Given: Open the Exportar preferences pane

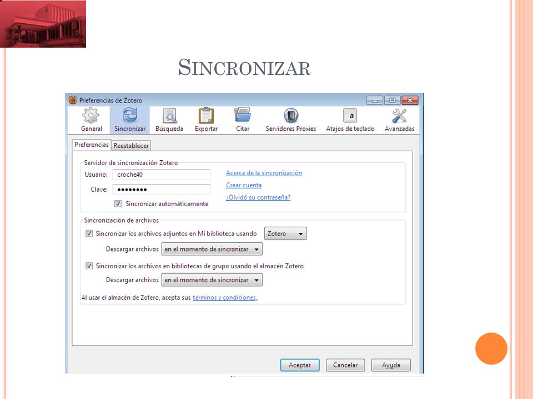Looking at the screenshot, I should coord(207,120).
